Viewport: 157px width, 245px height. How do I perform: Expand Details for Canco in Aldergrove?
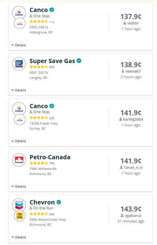(19, 45)
